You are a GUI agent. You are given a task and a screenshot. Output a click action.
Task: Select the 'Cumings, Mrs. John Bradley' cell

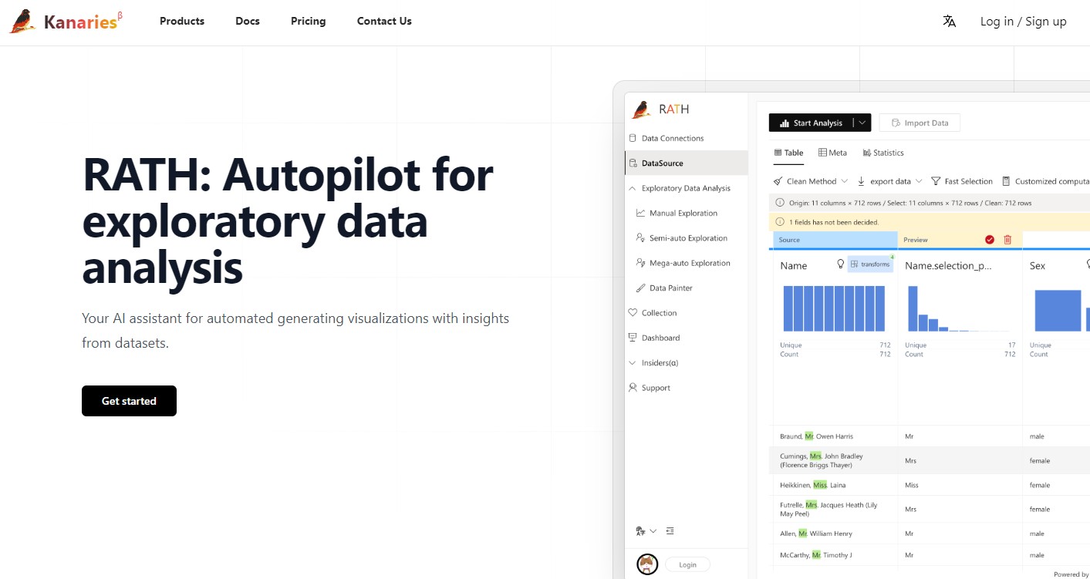835,460
